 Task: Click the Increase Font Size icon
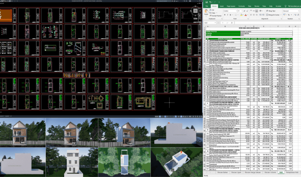click(244, 11)
